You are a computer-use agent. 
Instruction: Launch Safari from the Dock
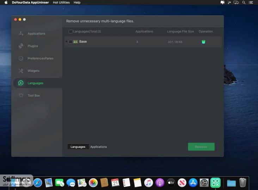point(38,183)
